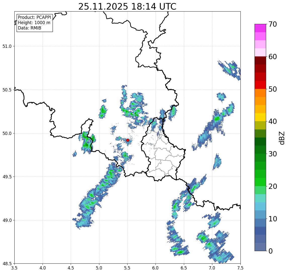Click the plot title '25.11.2025 18:14 UTC'
Image resolution: width=288 pixels, height=273 pixels.
click(127, 7)
